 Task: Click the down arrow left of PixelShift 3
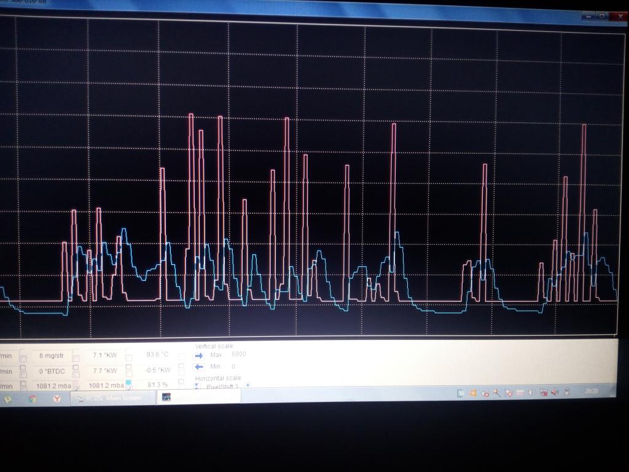pyautogui.click(x=197, y=386)
